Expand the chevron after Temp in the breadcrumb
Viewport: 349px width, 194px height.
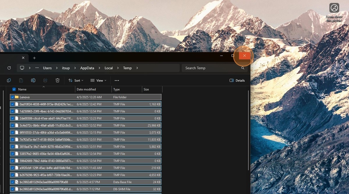137,68
